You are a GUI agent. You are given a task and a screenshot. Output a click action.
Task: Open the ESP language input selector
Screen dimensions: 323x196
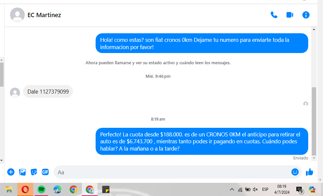point(265,189)
